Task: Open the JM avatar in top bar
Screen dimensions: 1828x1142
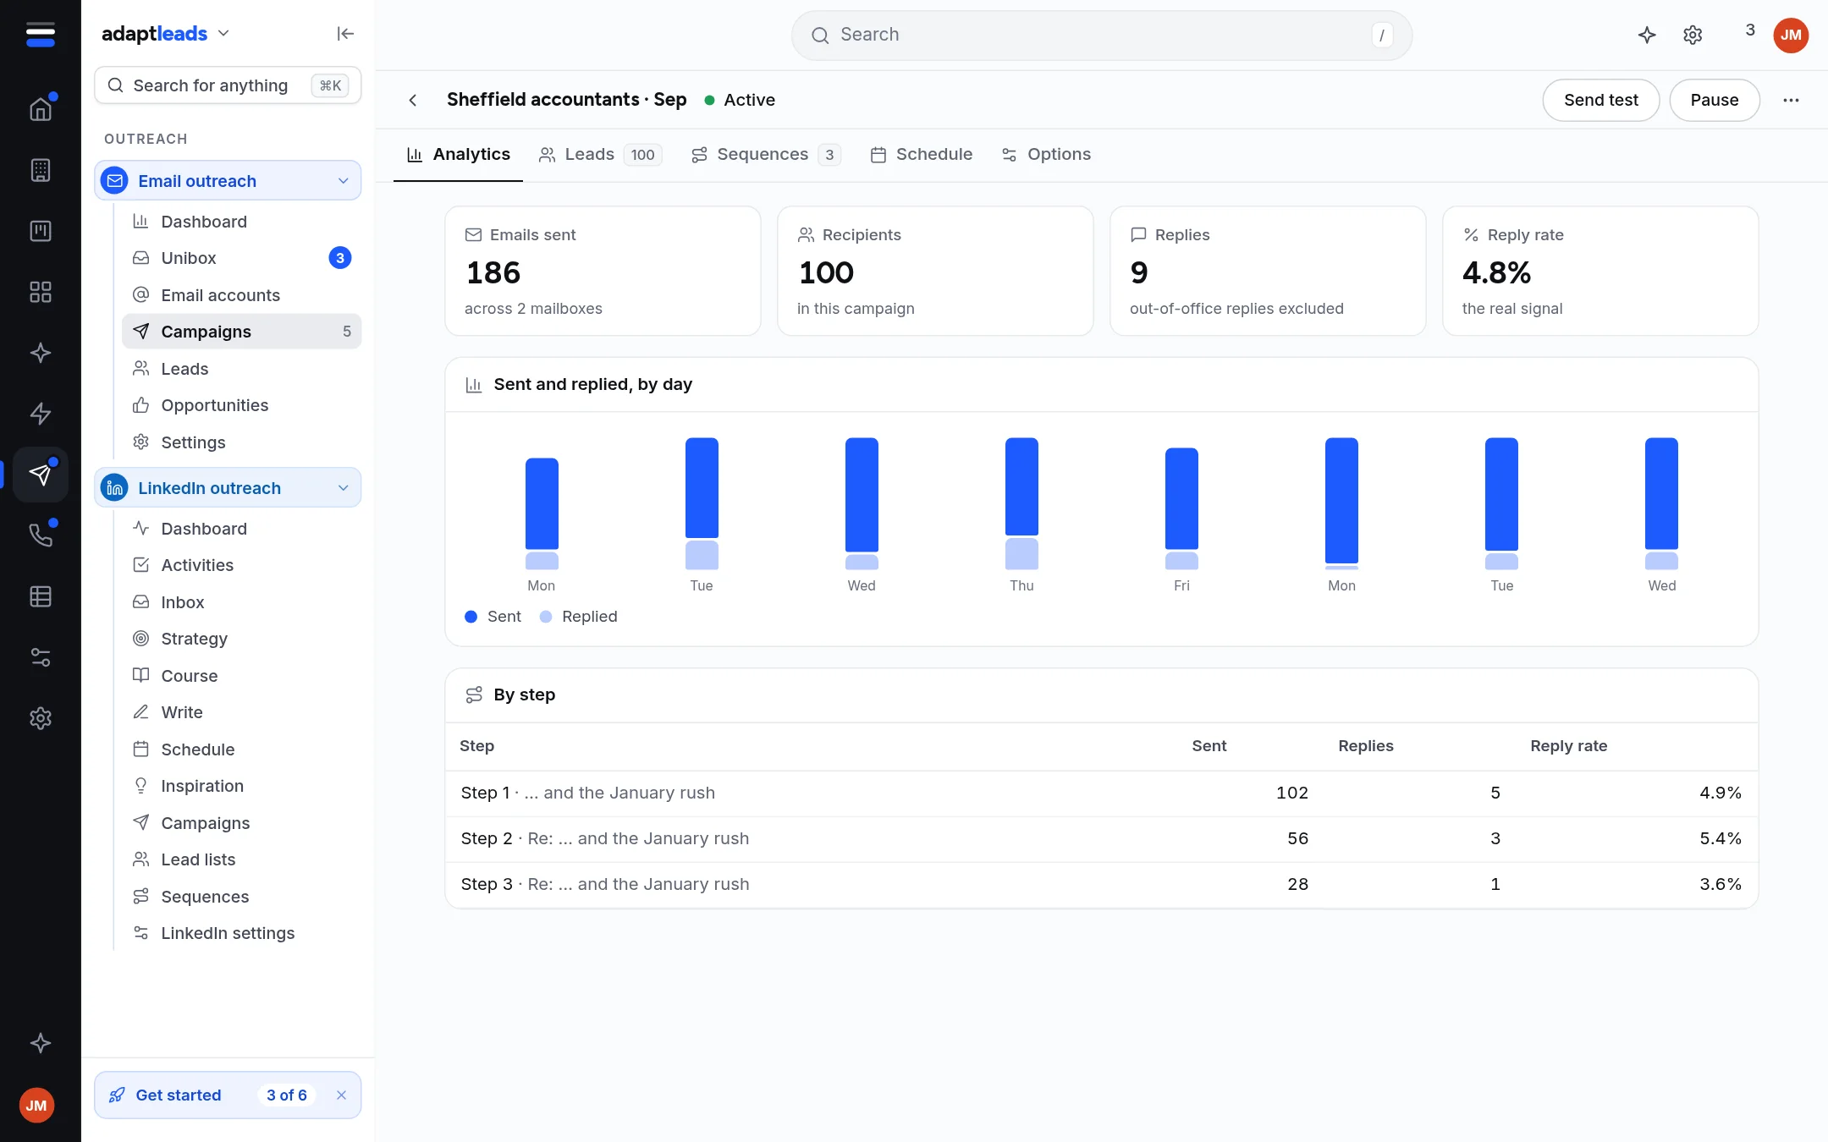Action: (x=1791, y=35)
